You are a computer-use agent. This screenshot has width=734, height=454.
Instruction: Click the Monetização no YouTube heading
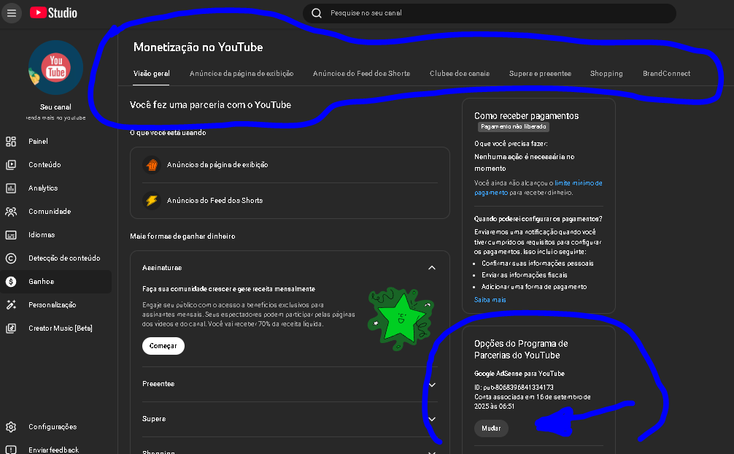click(x=198, y=47)
